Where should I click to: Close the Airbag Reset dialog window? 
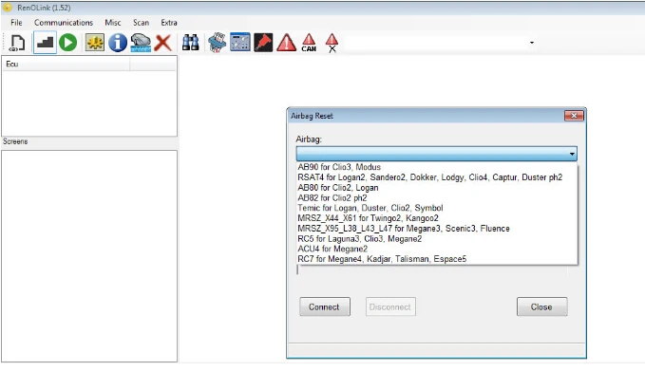(574, 116)
